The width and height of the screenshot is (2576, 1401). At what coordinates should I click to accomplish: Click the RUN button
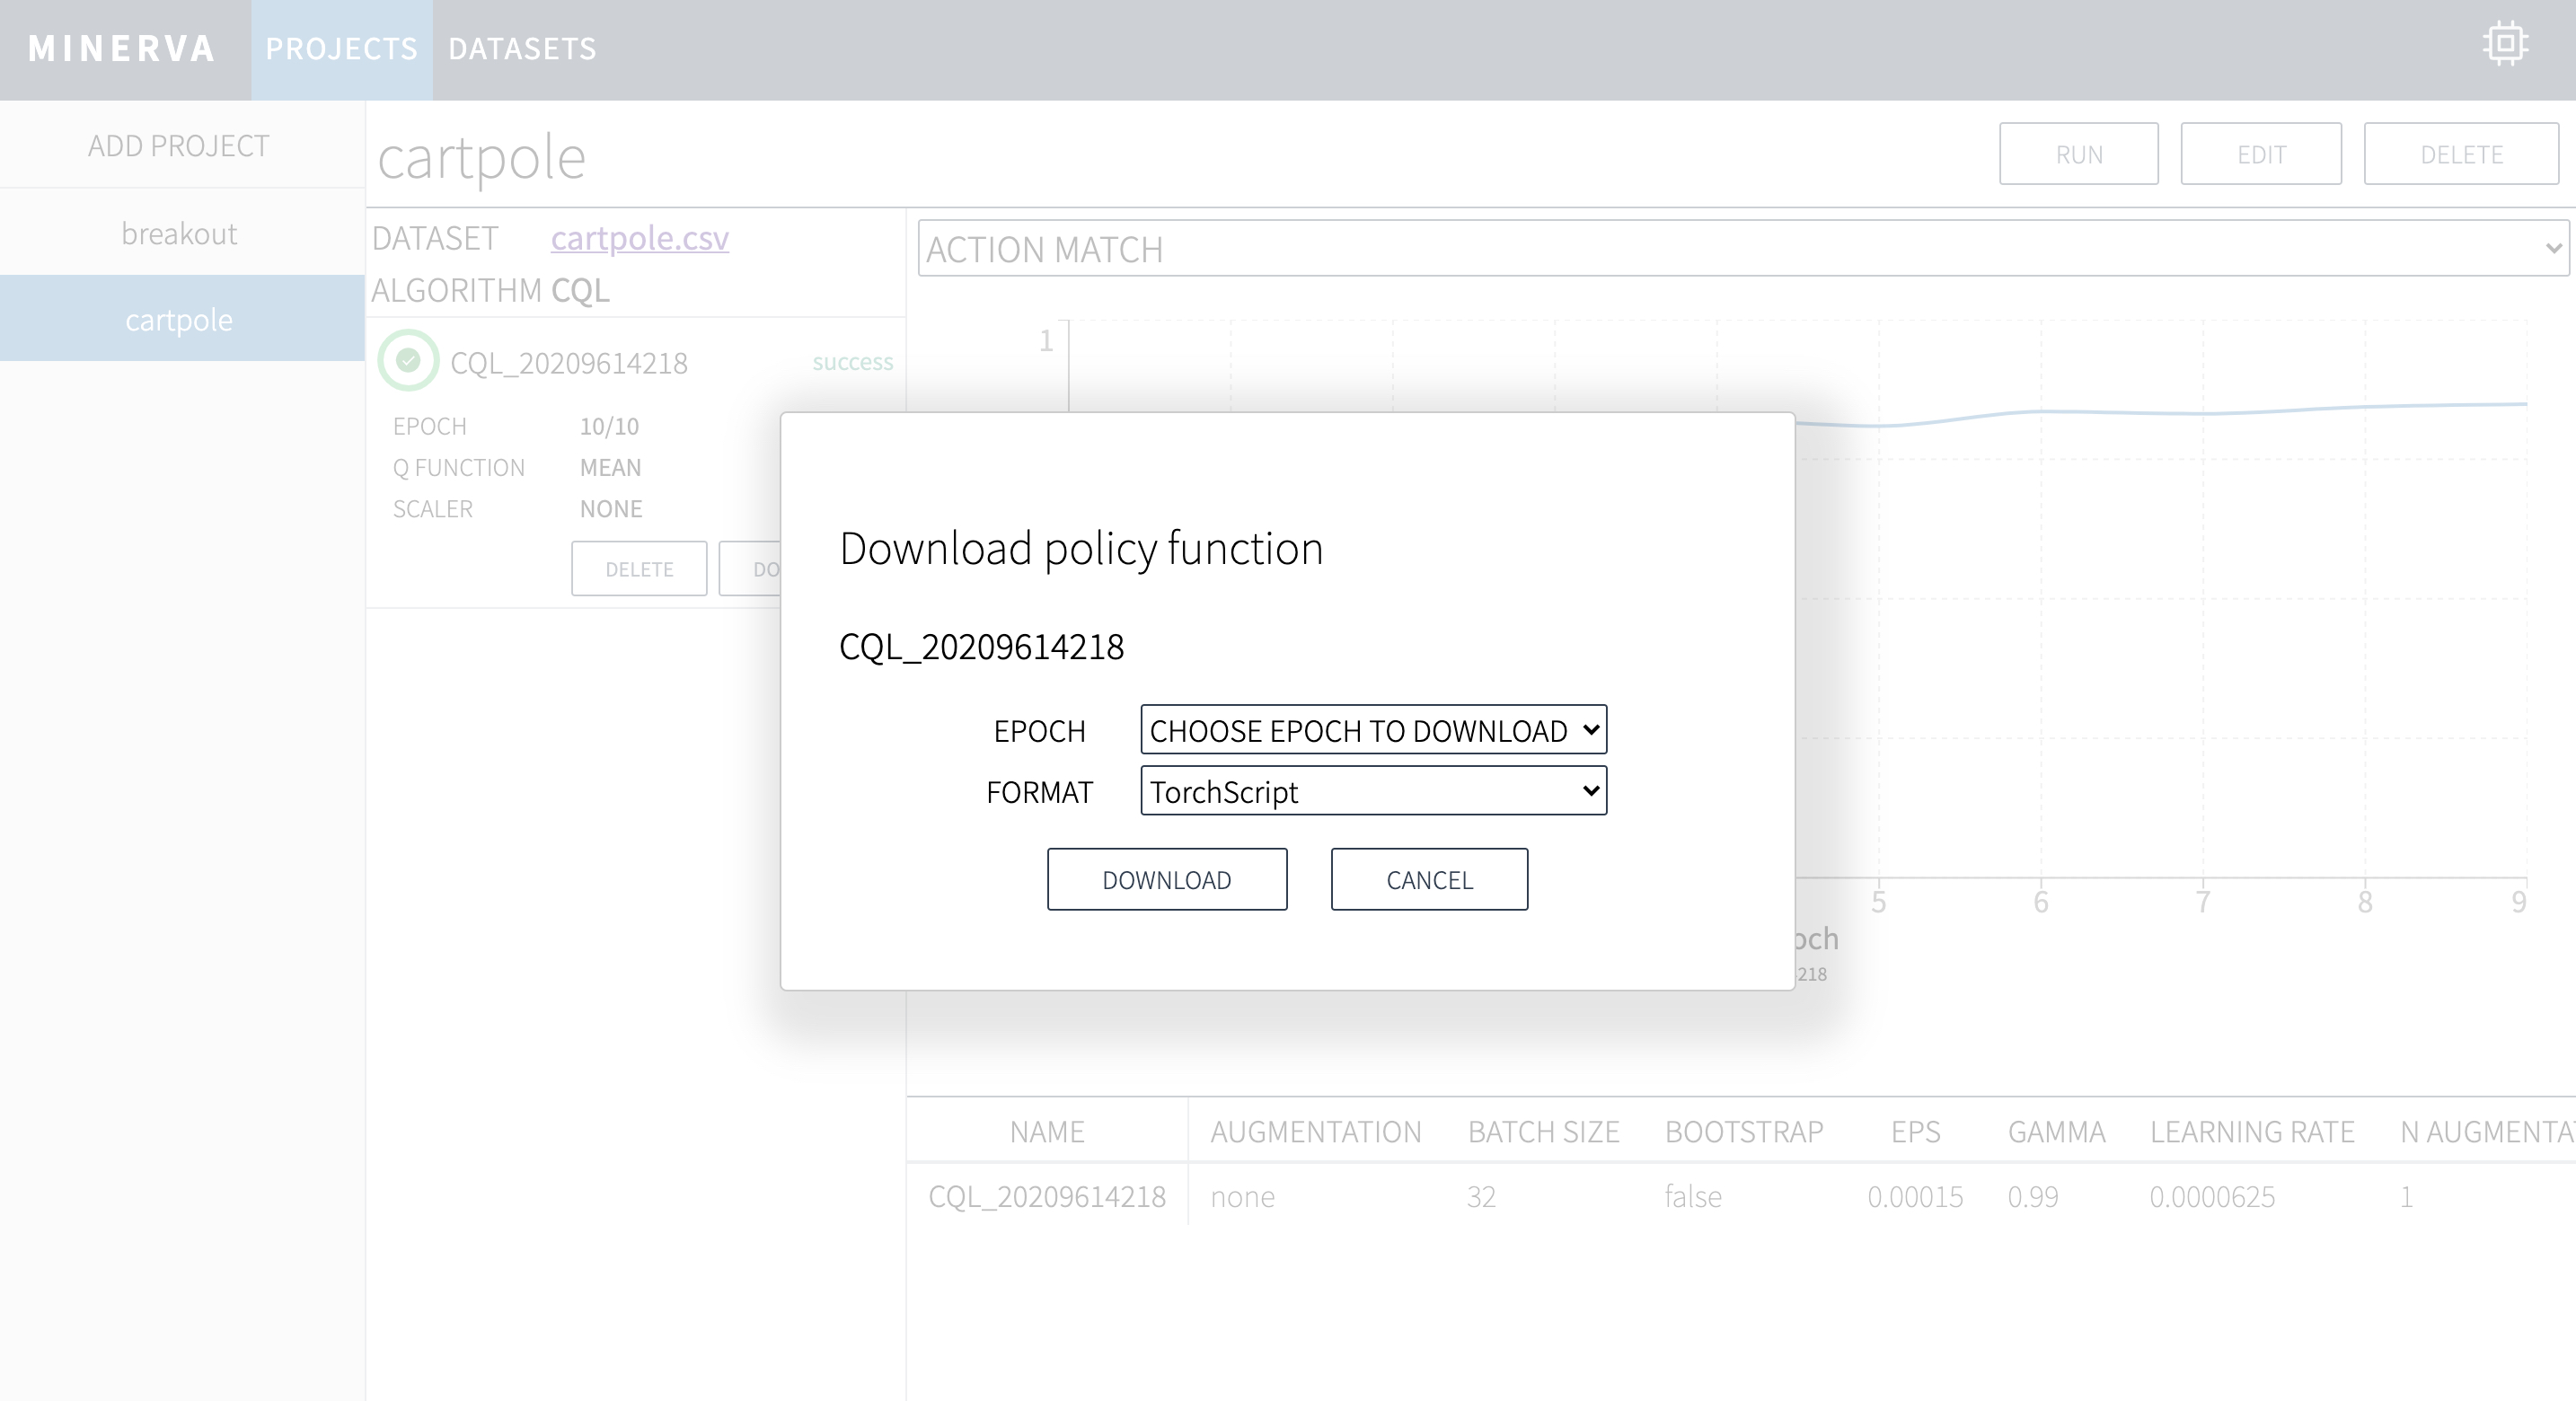pyautogui.click(x=2079, y=154)
